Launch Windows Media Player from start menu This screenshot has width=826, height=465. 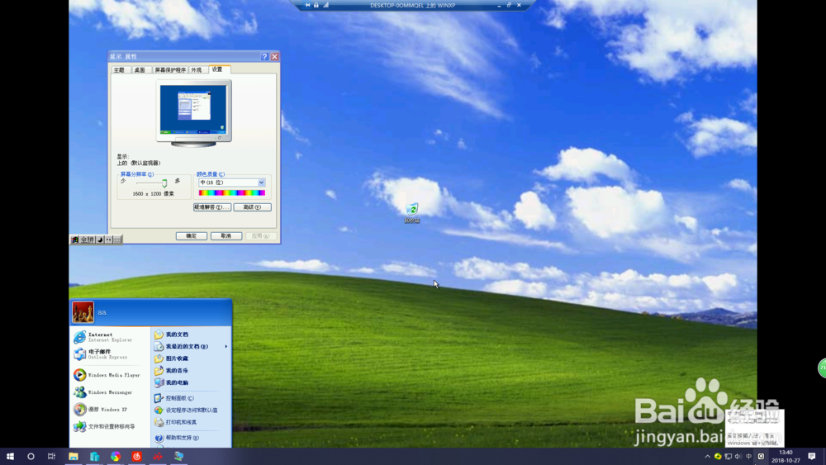tap(107, 375)
